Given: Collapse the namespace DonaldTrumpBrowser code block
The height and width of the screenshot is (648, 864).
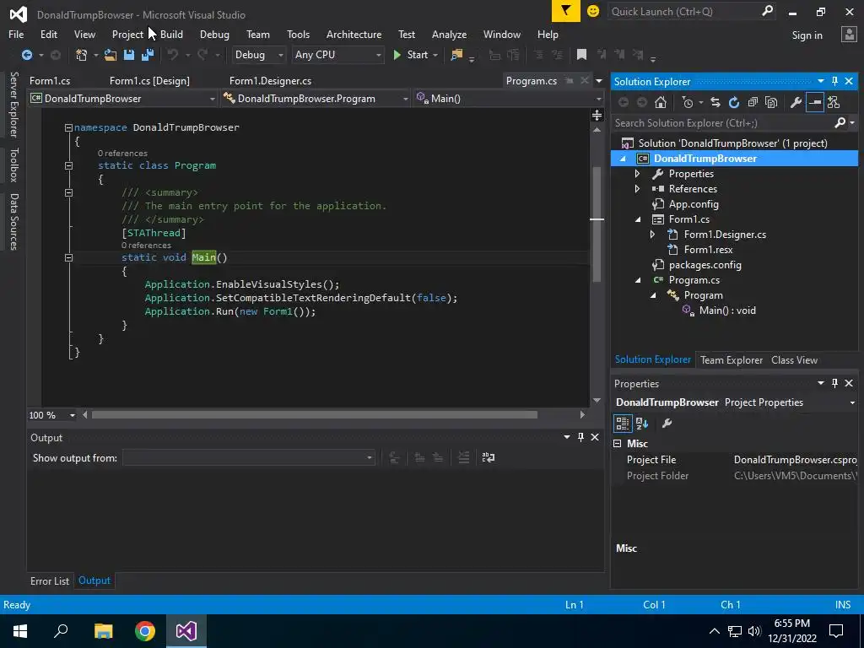Looking at the screenshot, I should (x=69, y=128).
